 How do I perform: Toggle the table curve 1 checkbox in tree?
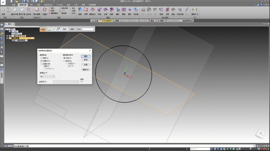13,40
